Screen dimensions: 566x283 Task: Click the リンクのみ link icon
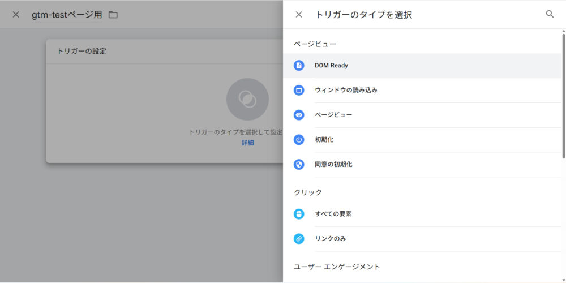point(299,239)
